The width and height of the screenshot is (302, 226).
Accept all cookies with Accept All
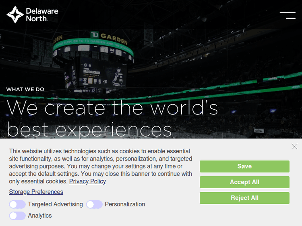(x=244, y=182)
